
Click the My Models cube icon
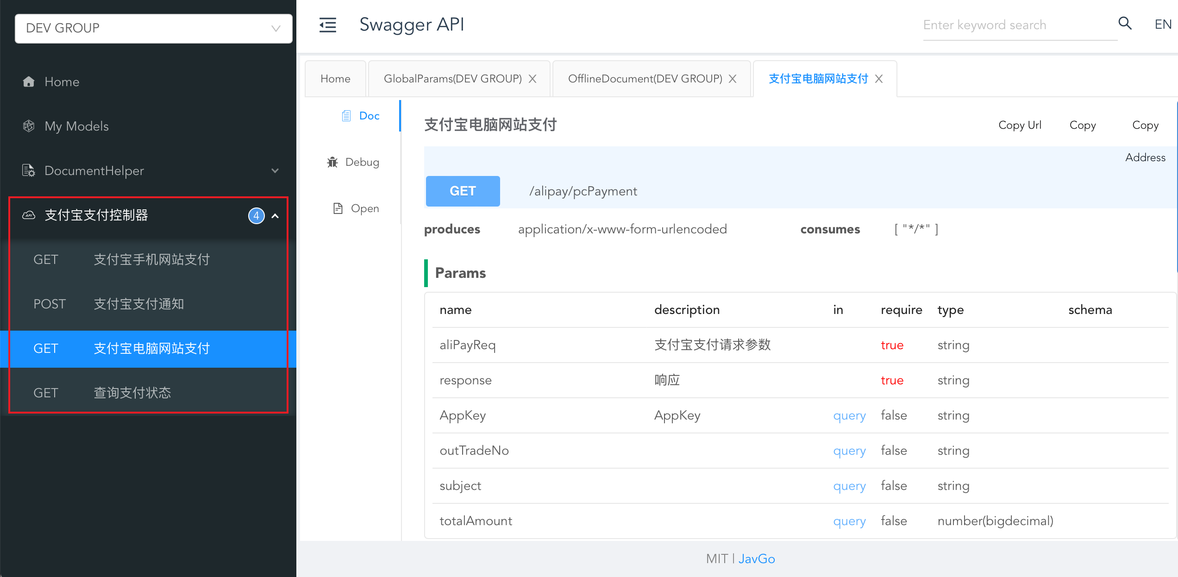[28, 125]
